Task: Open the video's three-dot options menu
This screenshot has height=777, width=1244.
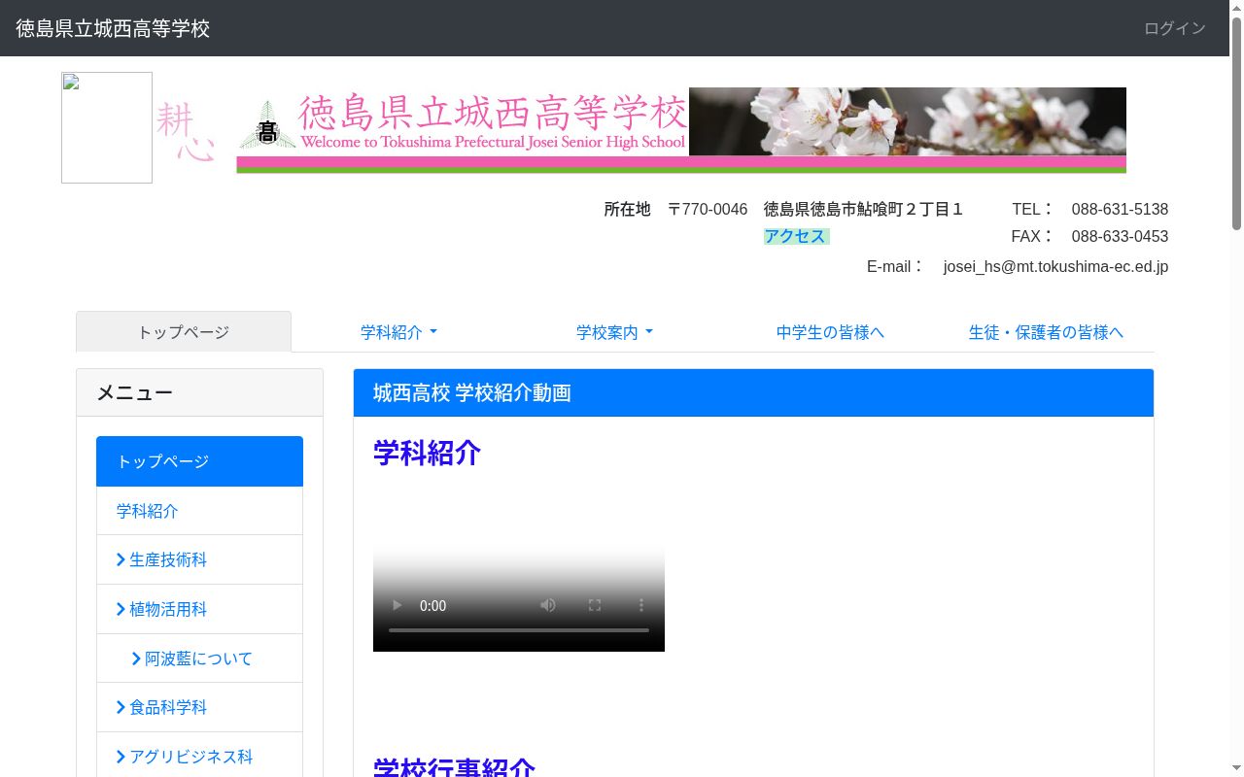Action: (x=641, y=605)
